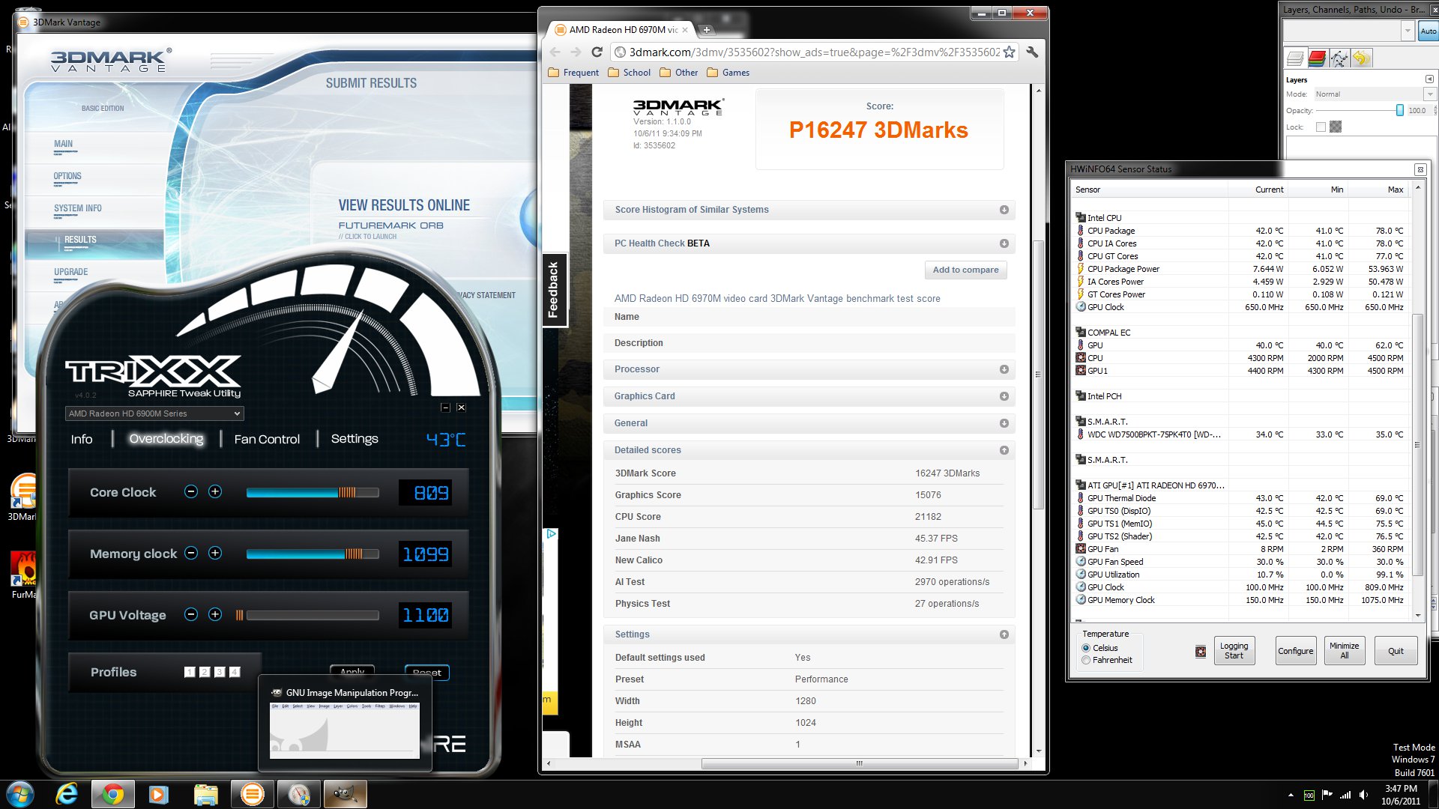The height and width of the screenshot is (809, 1439).
Task: Click Minimize All in HWiNFO64
Action: [x=1344, y=651]
